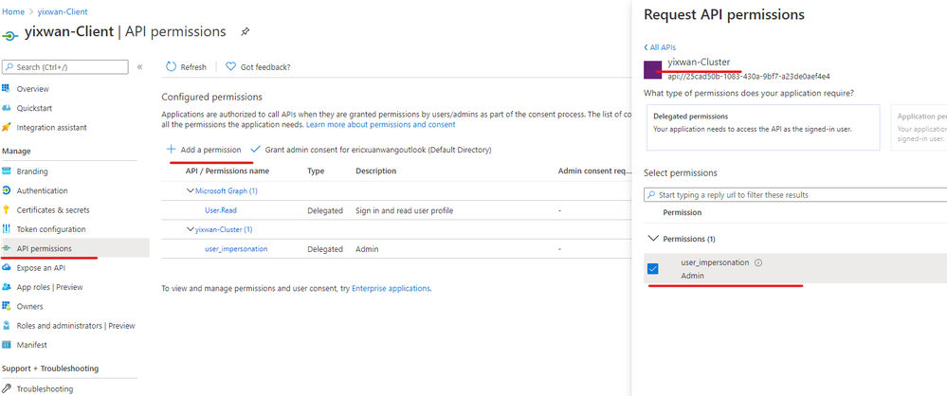Open Certificates & secrets menu item

(x=53, y=210)
